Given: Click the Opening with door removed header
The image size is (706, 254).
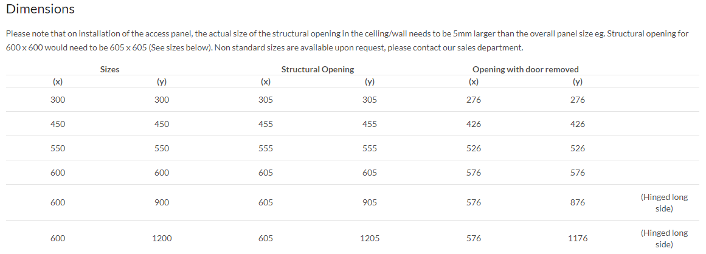Looking at the screenshot, I should click(525, 69).
